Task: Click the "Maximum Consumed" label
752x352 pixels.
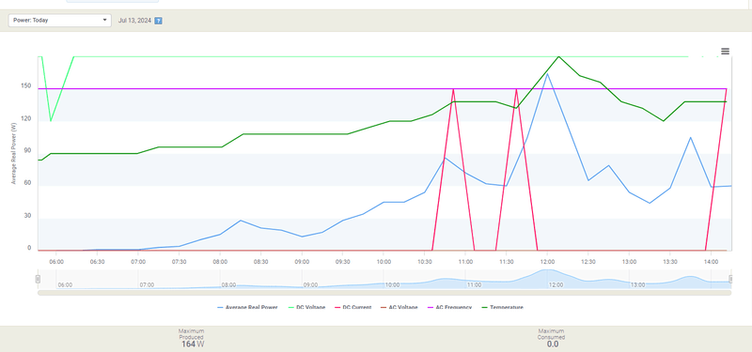Action: click(x=552, y=334)
